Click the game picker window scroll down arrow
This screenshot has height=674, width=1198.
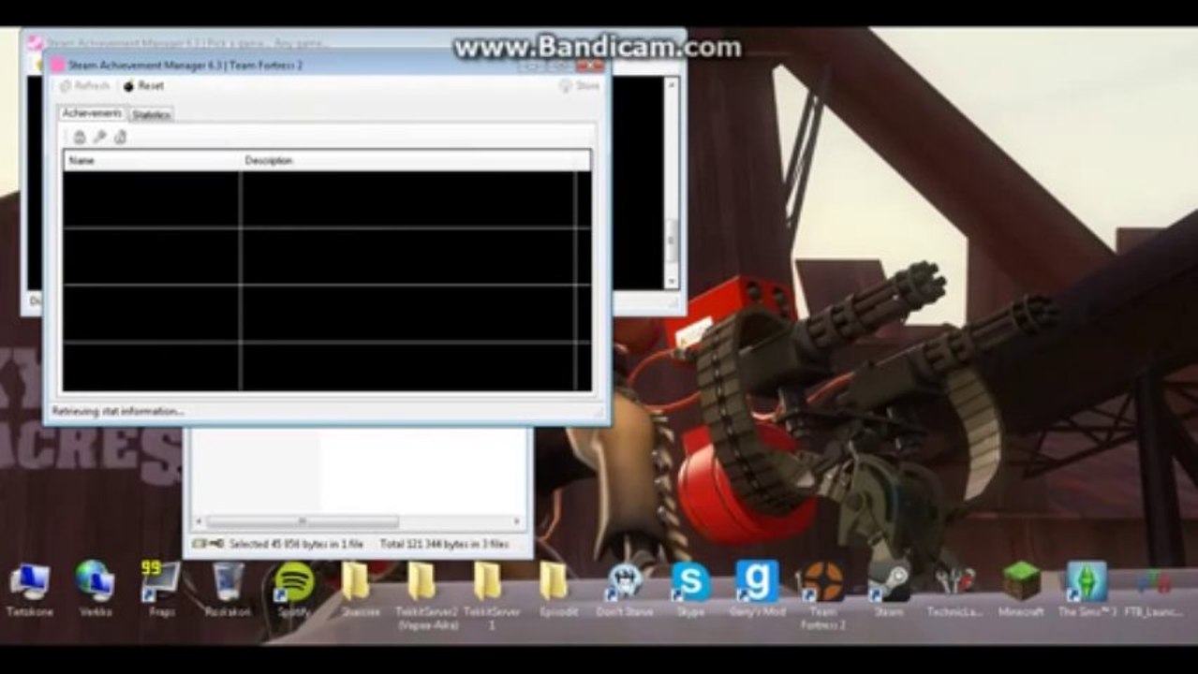(671, 281)
